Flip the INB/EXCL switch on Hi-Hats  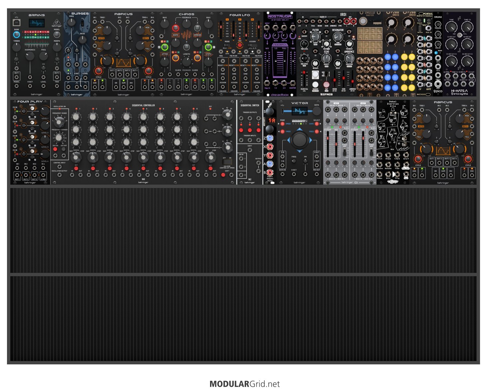pos(459,35)
